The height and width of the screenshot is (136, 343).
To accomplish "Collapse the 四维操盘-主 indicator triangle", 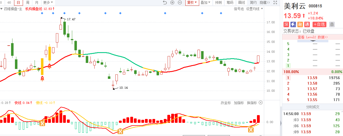I will tap(2, 9).
